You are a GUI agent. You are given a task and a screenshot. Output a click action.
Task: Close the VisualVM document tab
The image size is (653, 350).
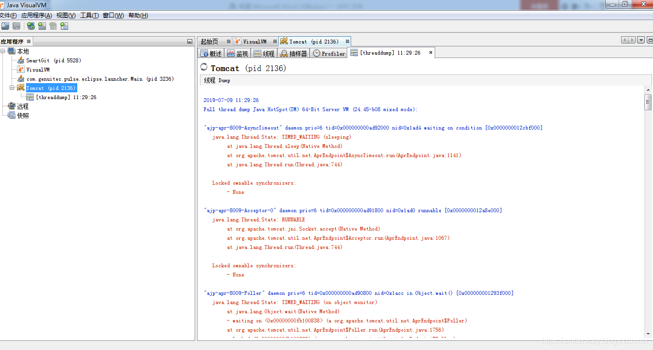coord(275,42)
